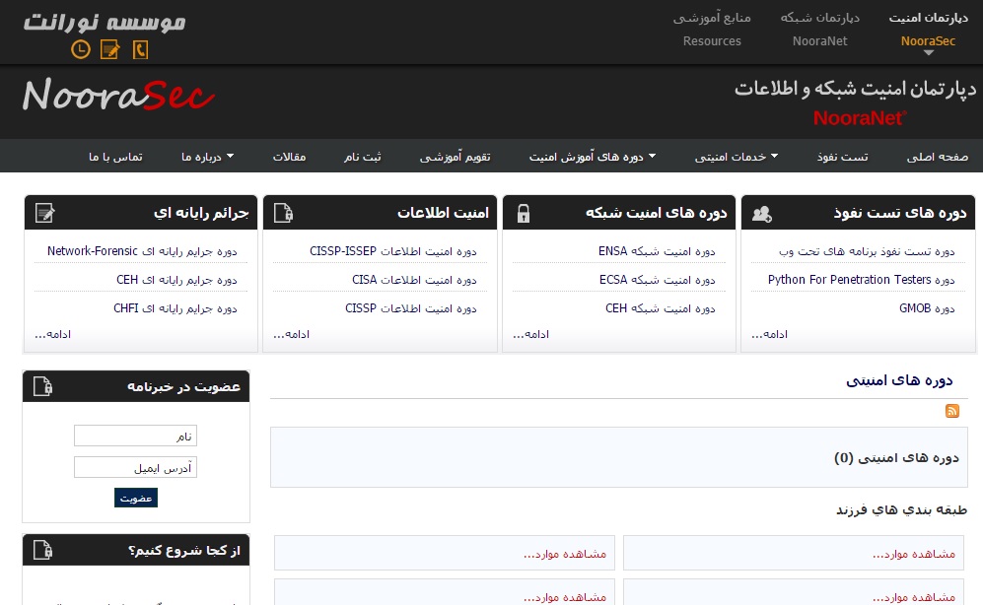
Task: Go to صفحه اصلی home menu item
Action: (938, 157)
